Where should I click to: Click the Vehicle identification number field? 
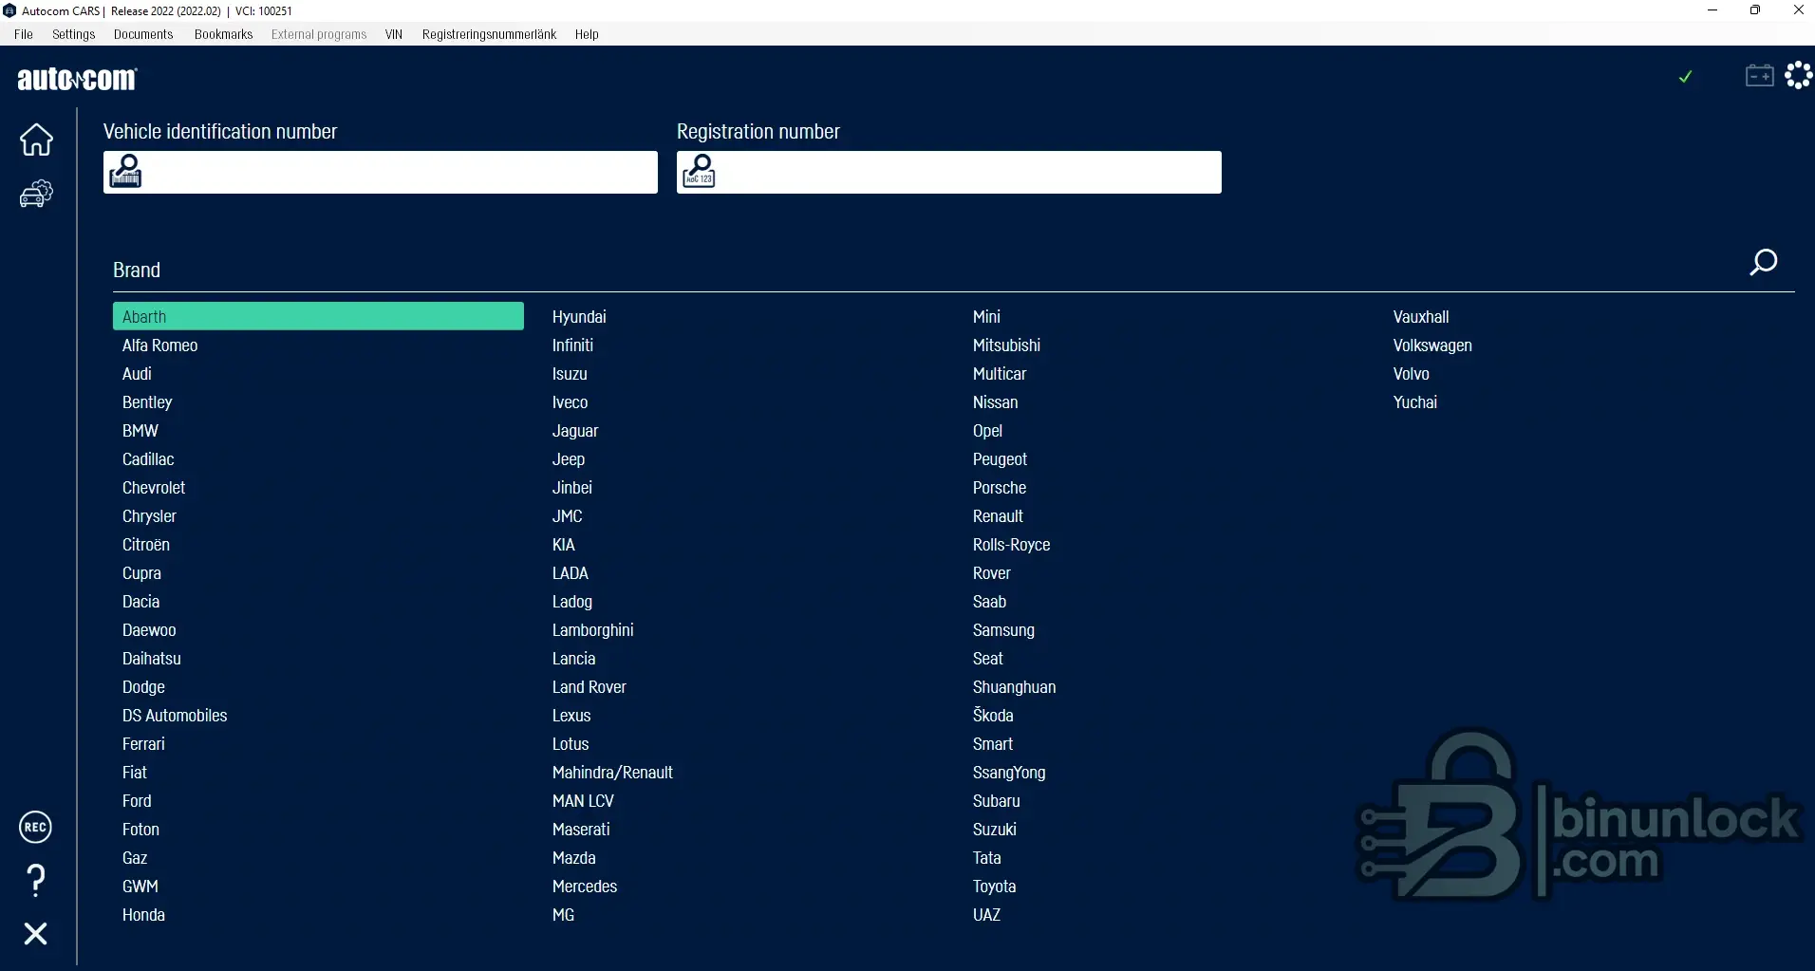pos(399,173)
